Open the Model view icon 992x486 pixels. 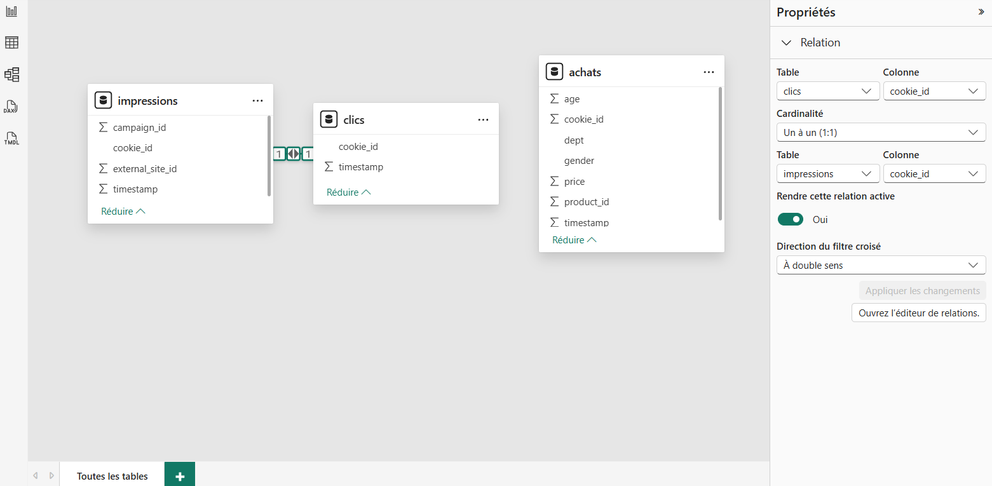click(x=11, y=74)
